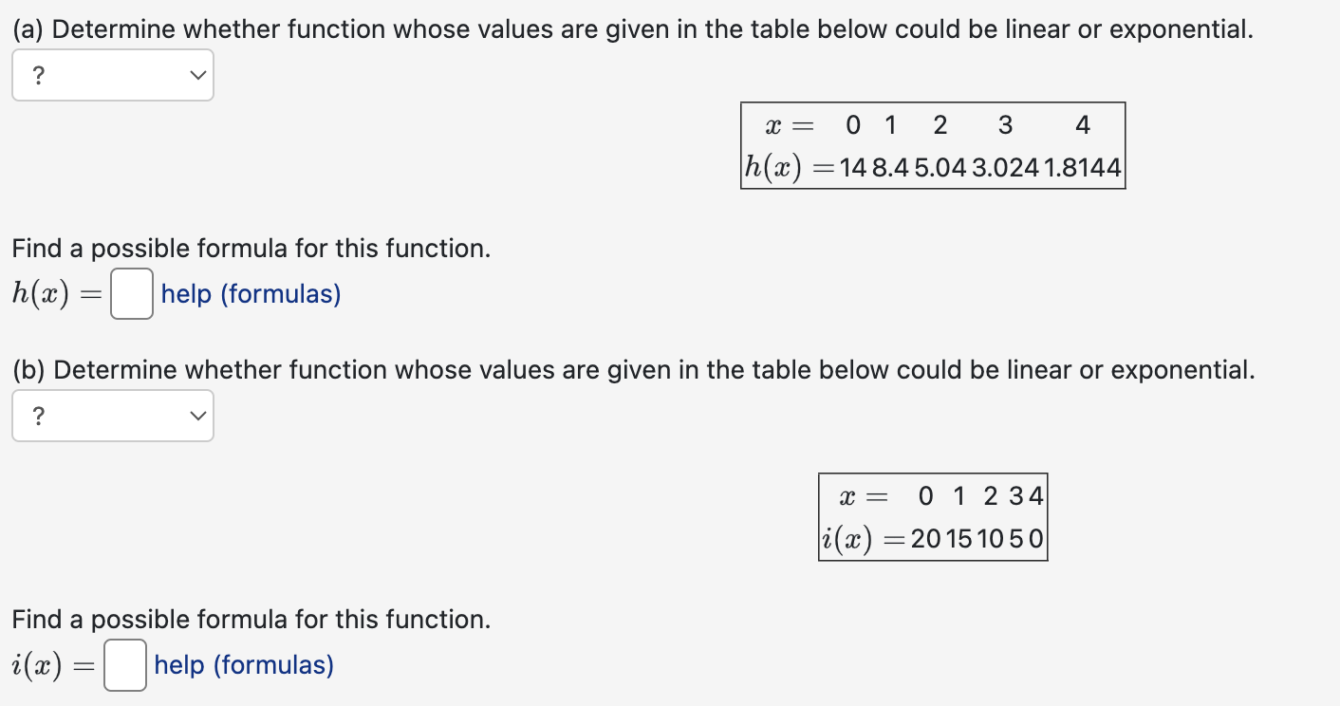Open the answer type dropdown in part (b)
The image size is (1340, 706).
[x=112, y=416]
